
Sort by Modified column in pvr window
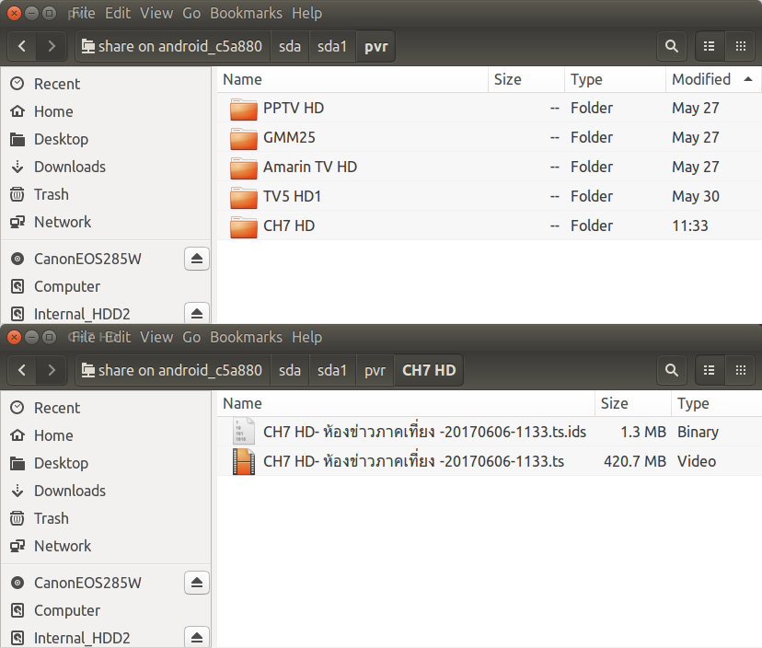(x=712, y=79)
